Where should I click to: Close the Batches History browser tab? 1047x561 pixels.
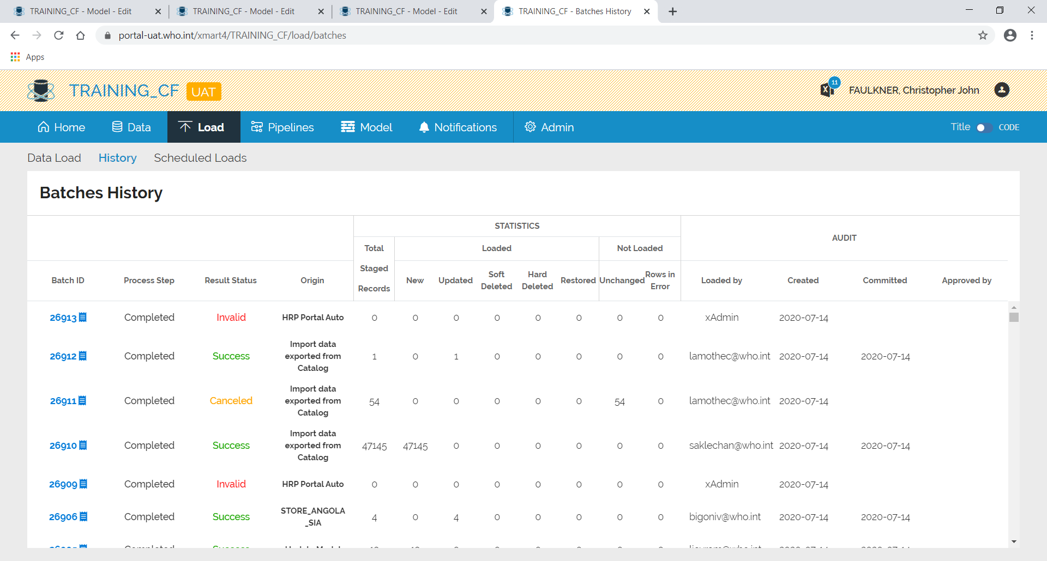coord(647,11)
